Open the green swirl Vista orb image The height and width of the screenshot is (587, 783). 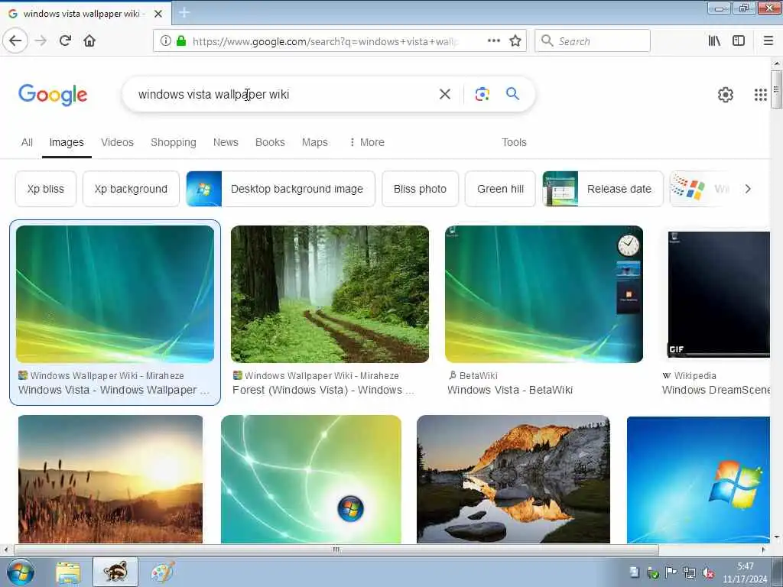[311, 479]
